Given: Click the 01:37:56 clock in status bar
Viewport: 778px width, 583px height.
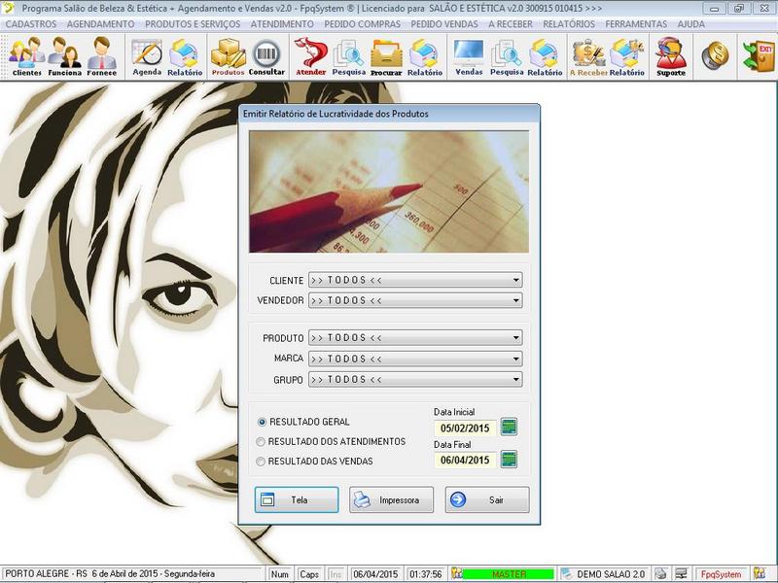Looking at the screenshot, I should pyautogui.click(x=426, y=574).
